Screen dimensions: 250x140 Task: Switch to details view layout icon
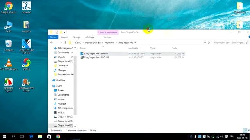(245, 130)
